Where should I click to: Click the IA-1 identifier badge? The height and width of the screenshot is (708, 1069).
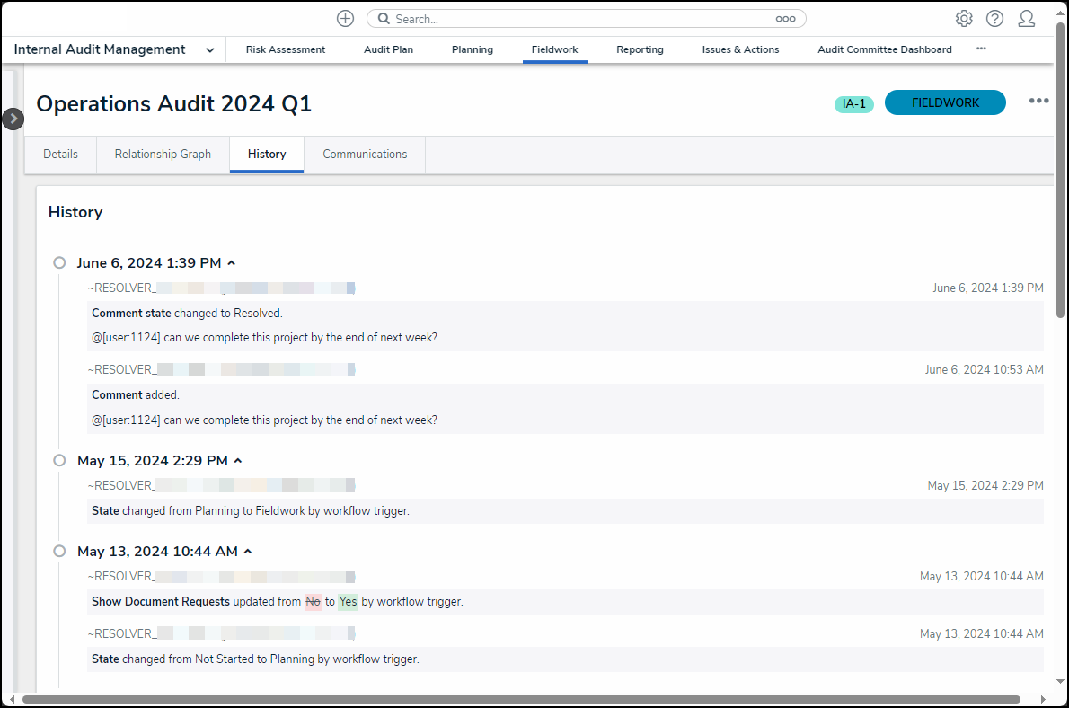point(853,104)
